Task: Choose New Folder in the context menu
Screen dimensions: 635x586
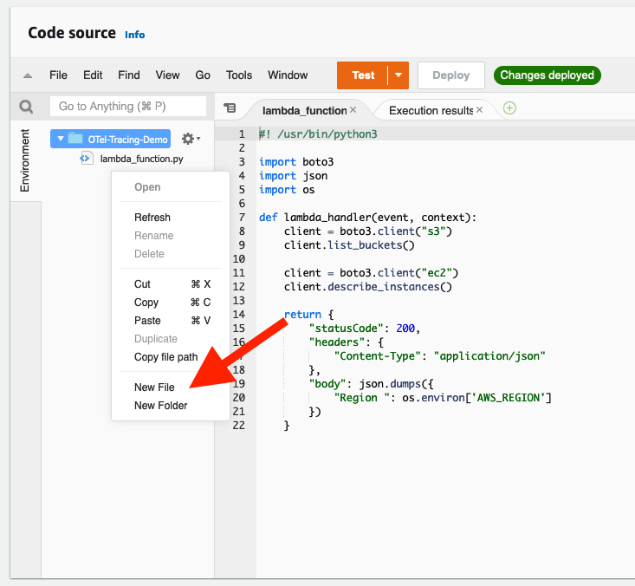Action: 161,406
